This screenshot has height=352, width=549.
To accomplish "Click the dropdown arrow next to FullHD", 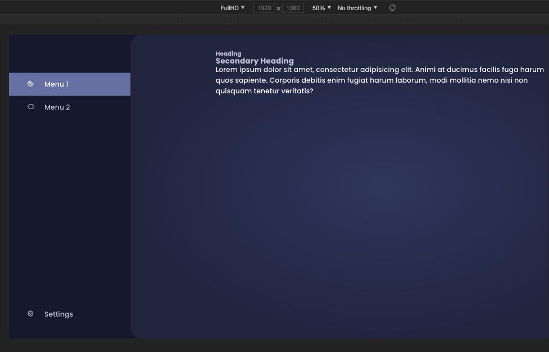I will click(243, 8).
